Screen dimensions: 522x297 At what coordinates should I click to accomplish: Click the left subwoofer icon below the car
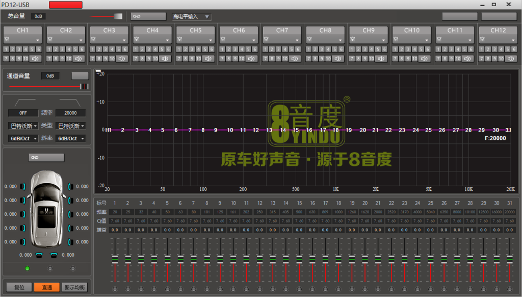pyautogui.click(x=39, y=255)
